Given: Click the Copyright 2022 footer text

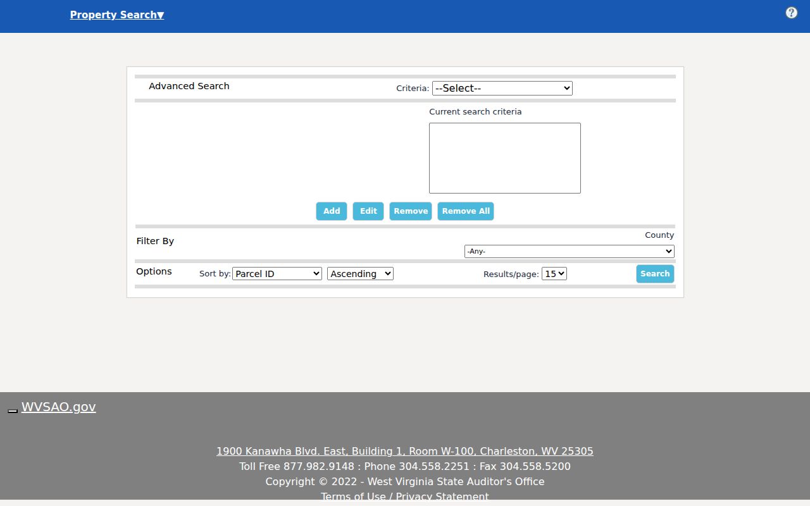Looking at the screenshot, I should point(405,481).
